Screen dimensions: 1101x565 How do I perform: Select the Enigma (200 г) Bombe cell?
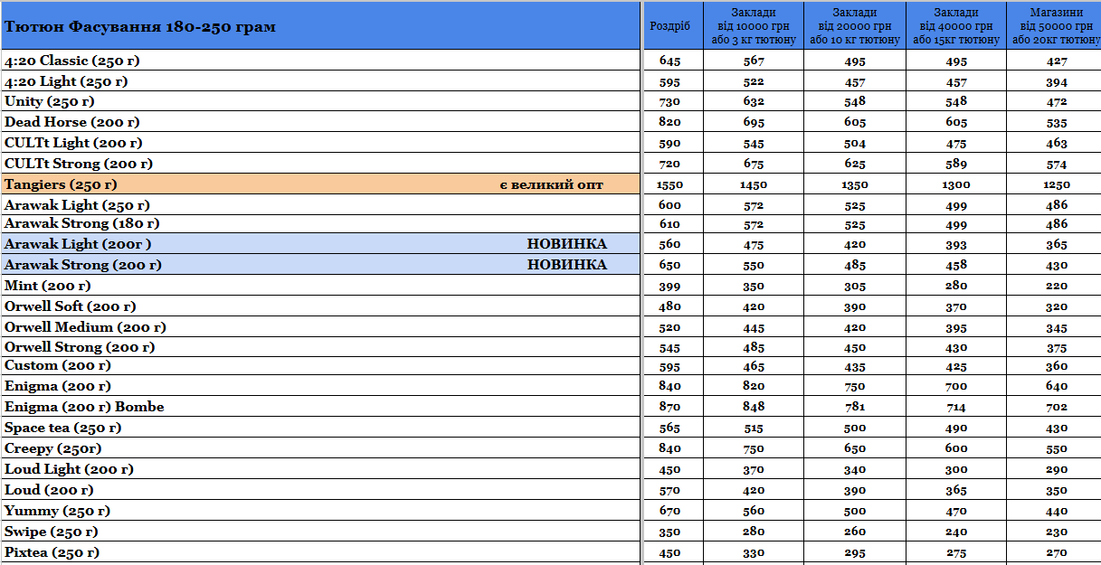click(x=320, y=407)
